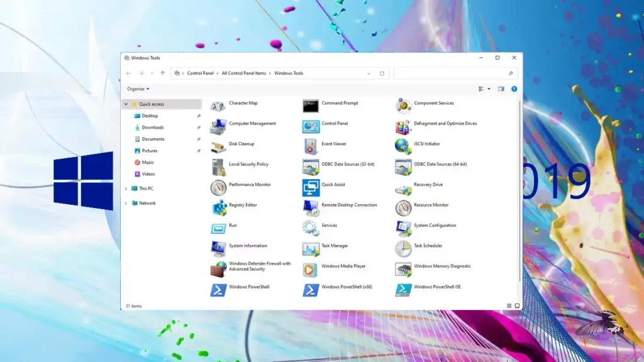Launch Windows PowerShell (x86) icon

point(311,290)
